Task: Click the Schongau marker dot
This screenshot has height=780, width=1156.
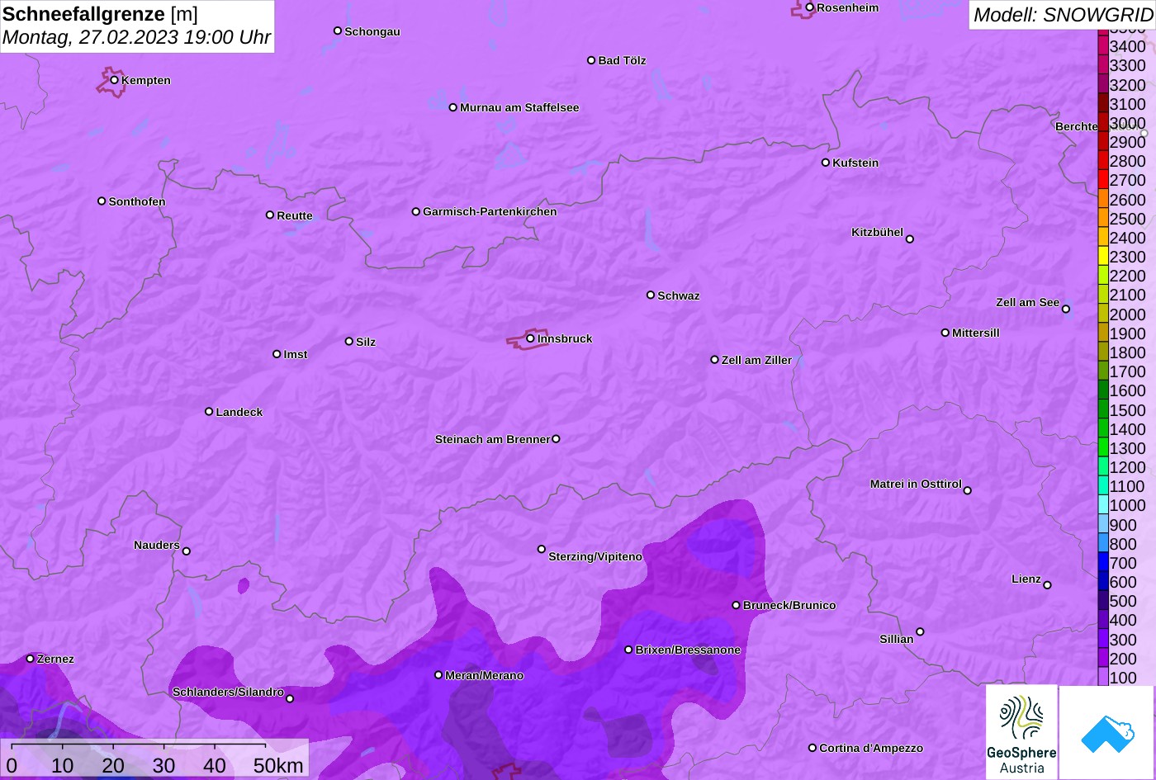Action: coord(338,31)
